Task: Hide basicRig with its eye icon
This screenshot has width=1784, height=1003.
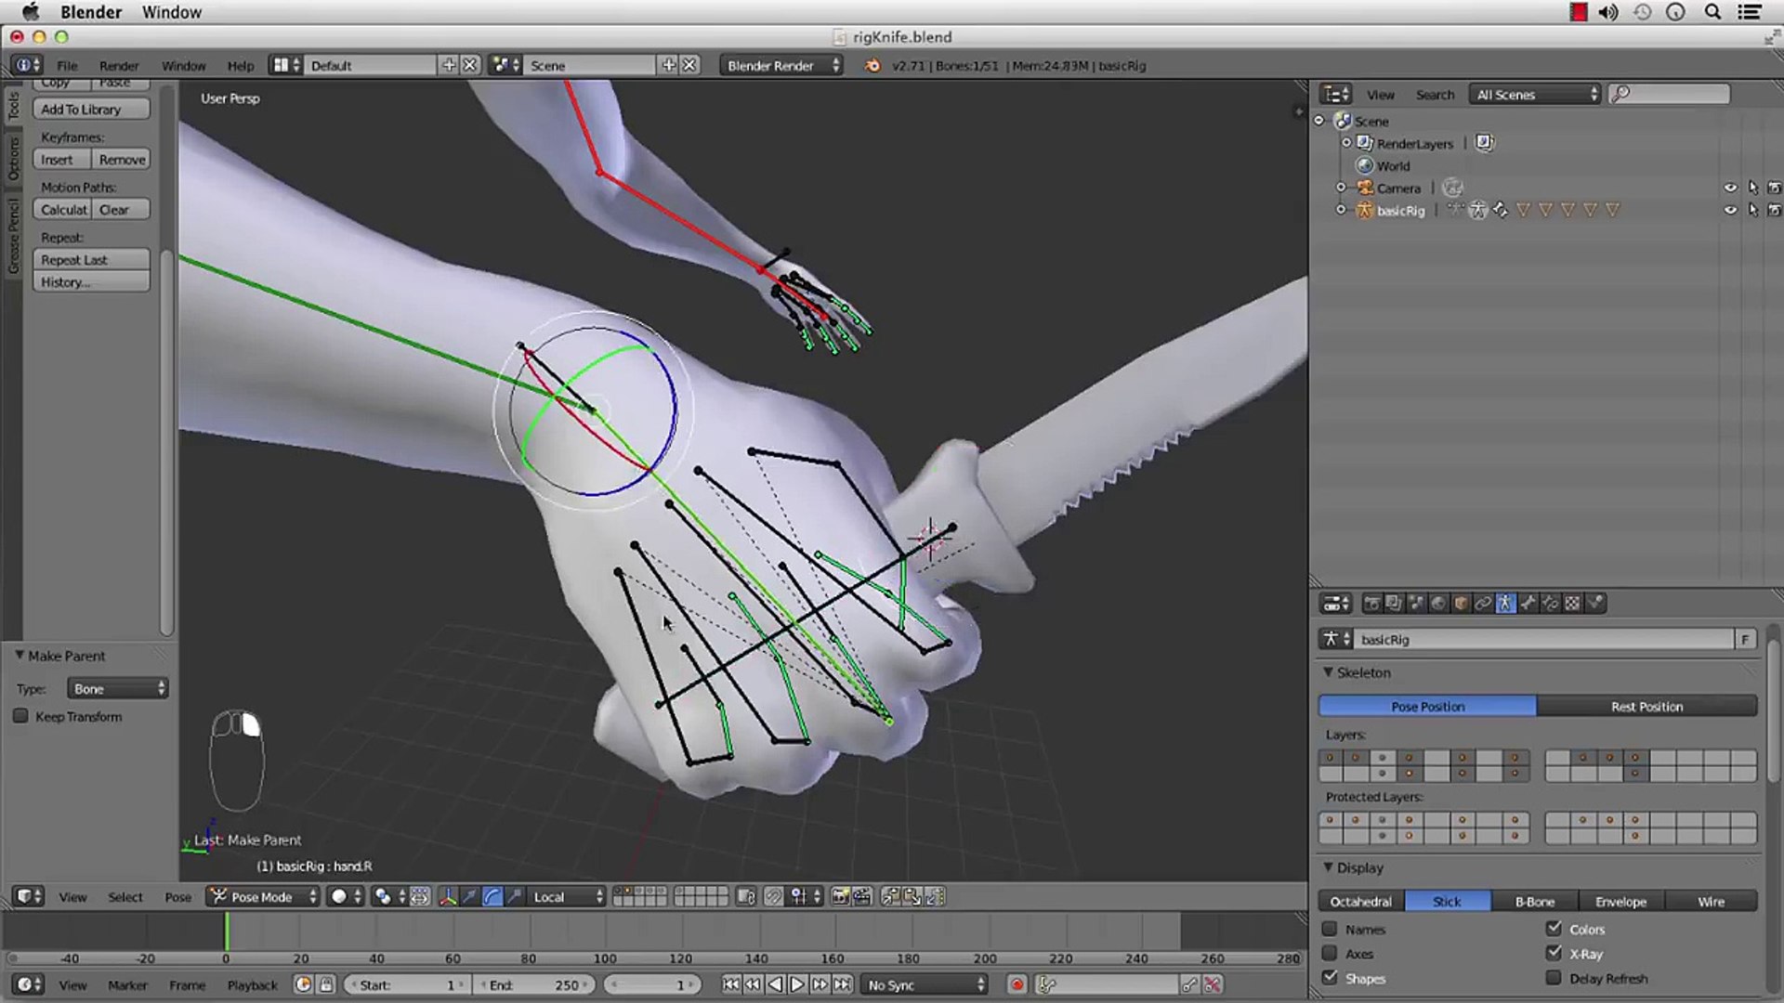Action: (x=1729, y=210)
